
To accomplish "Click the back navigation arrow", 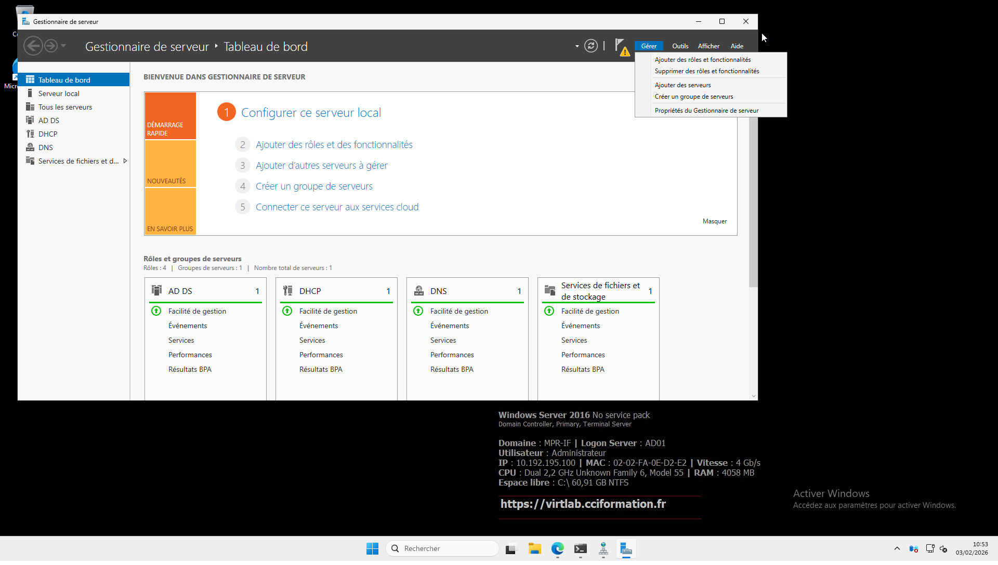I will tap(33, 46).
